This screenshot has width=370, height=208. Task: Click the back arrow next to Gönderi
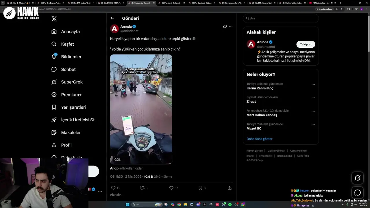(x=112, y=18)
